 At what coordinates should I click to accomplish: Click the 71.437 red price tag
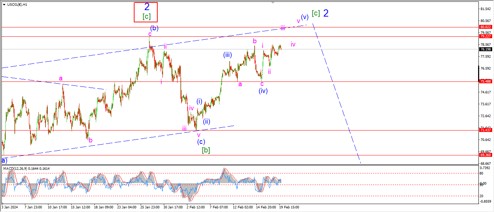(x=485, y=130)
